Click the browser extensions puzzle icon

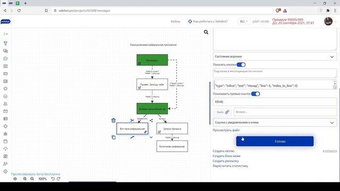click(328, 11)
